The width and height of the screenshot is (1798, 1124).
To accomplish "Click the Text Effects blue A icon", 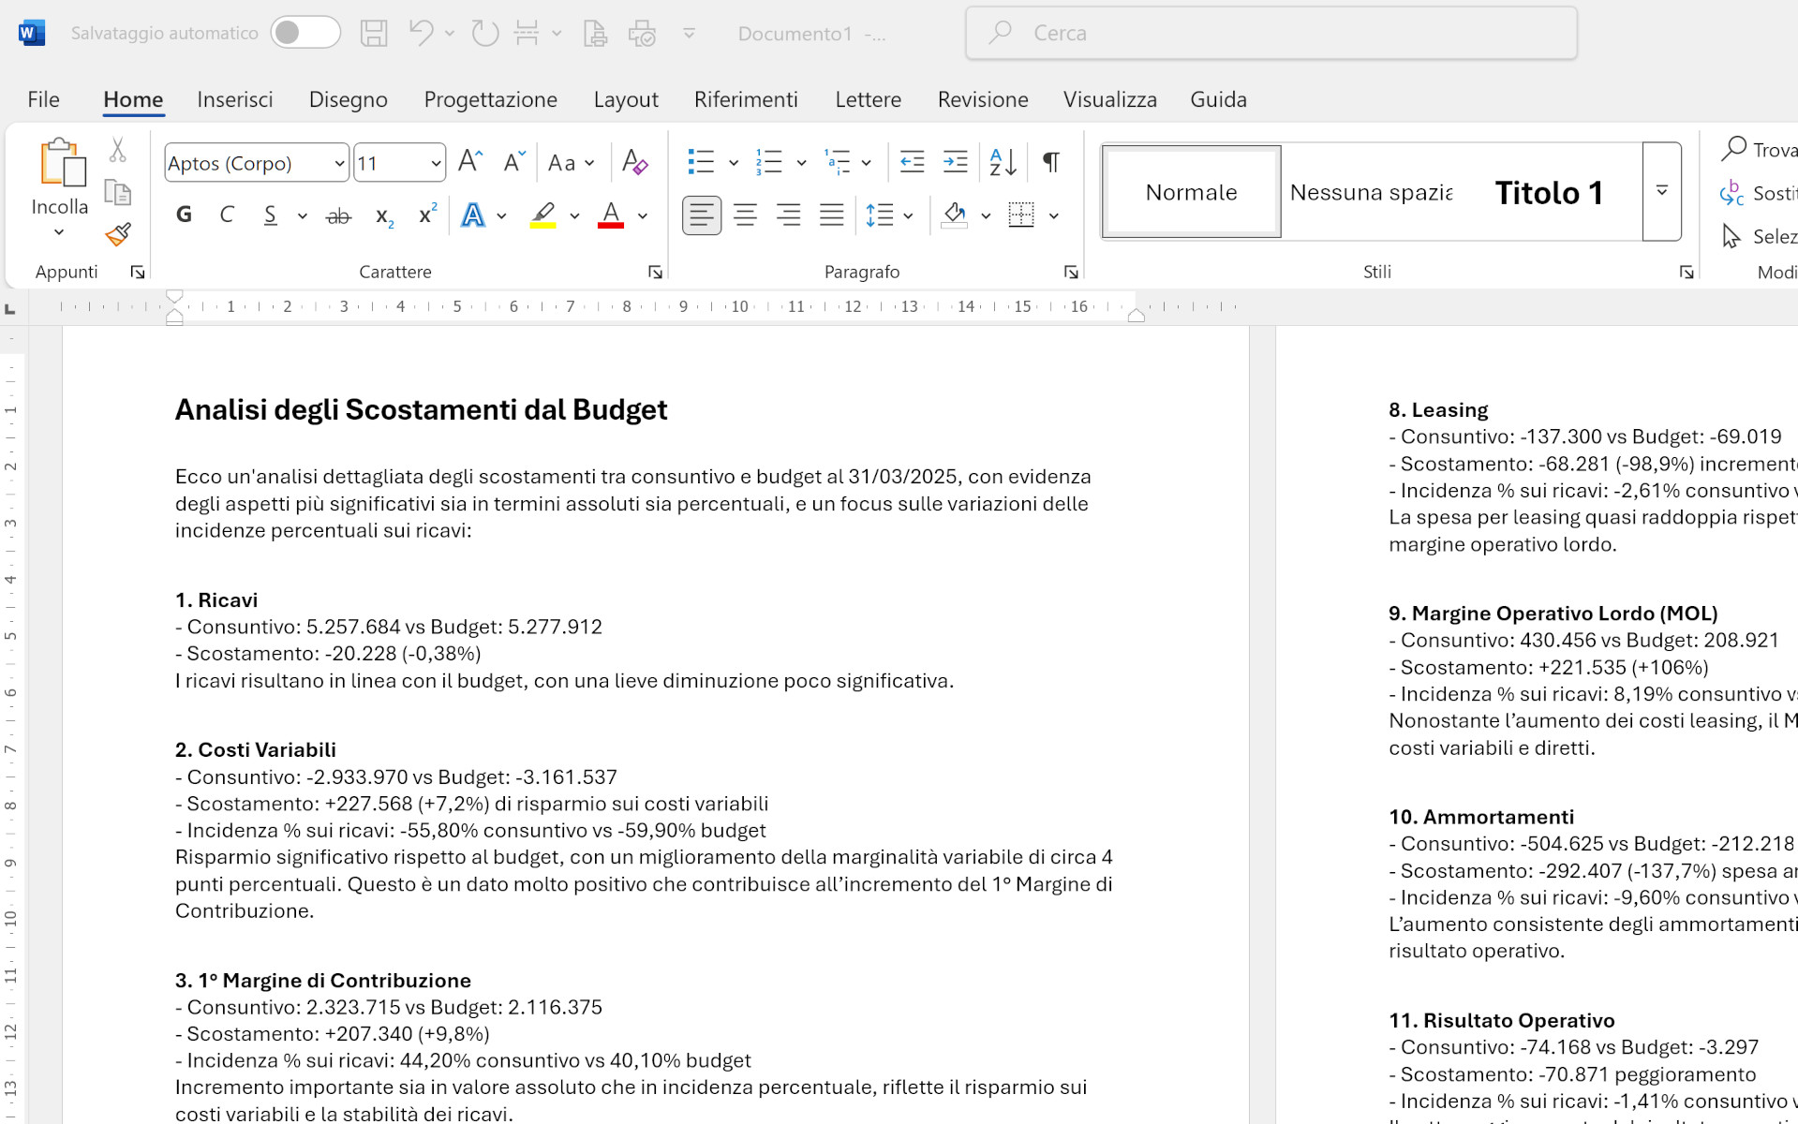I will click(473, 215).
